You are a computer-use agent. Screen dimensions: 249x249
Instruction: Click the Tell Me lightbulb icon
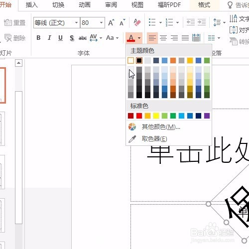tap(230, 5)
